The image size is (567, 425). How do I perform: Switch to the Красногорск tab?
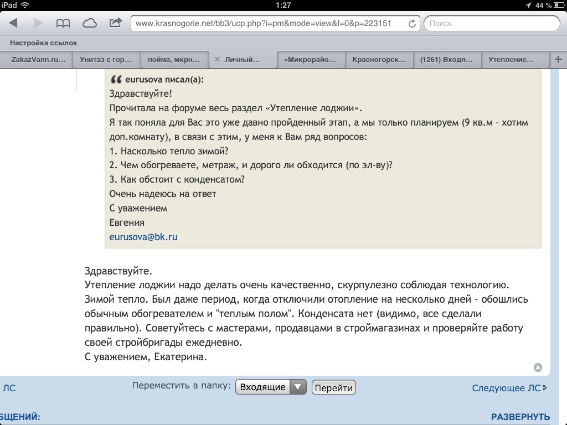[x=379, y=59]
